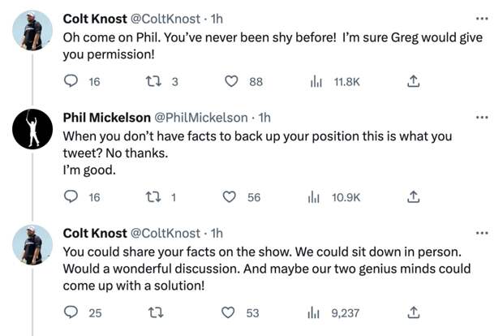Share Colt Knost's first tweet
Viewport: 503px width, 336px height.
point(413,81)
